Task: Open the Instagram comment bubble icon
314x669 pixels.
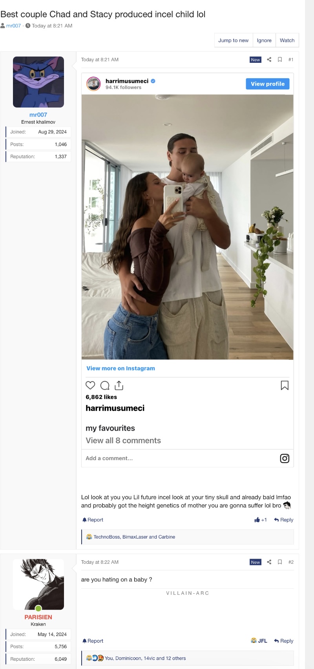Action: coord(105,385)
